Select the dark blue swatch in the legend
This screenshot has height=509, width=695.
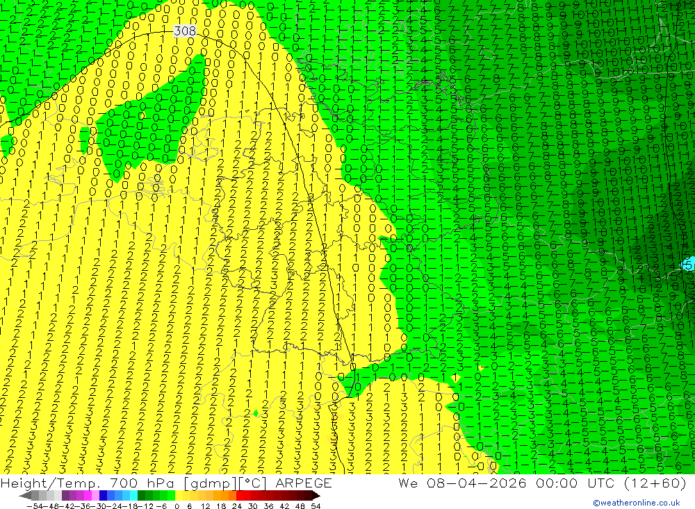point(103,496)
